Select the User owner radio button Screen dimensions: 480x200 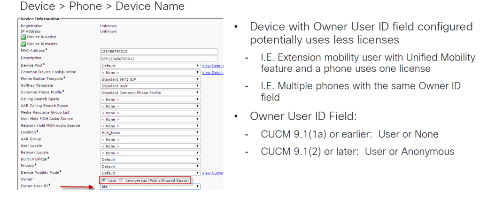point(104,180)
